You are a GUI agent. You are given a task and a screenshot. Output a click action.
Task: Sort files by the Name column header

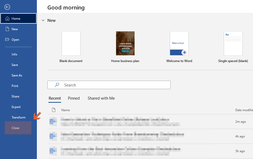[x=66, y=110]
